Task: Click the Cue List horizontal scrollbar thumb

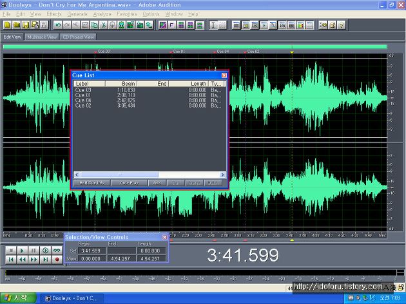Action: coord(119,175)
